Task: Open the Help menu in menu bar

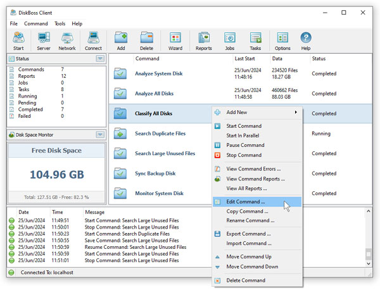Action: tap(77, 23)
